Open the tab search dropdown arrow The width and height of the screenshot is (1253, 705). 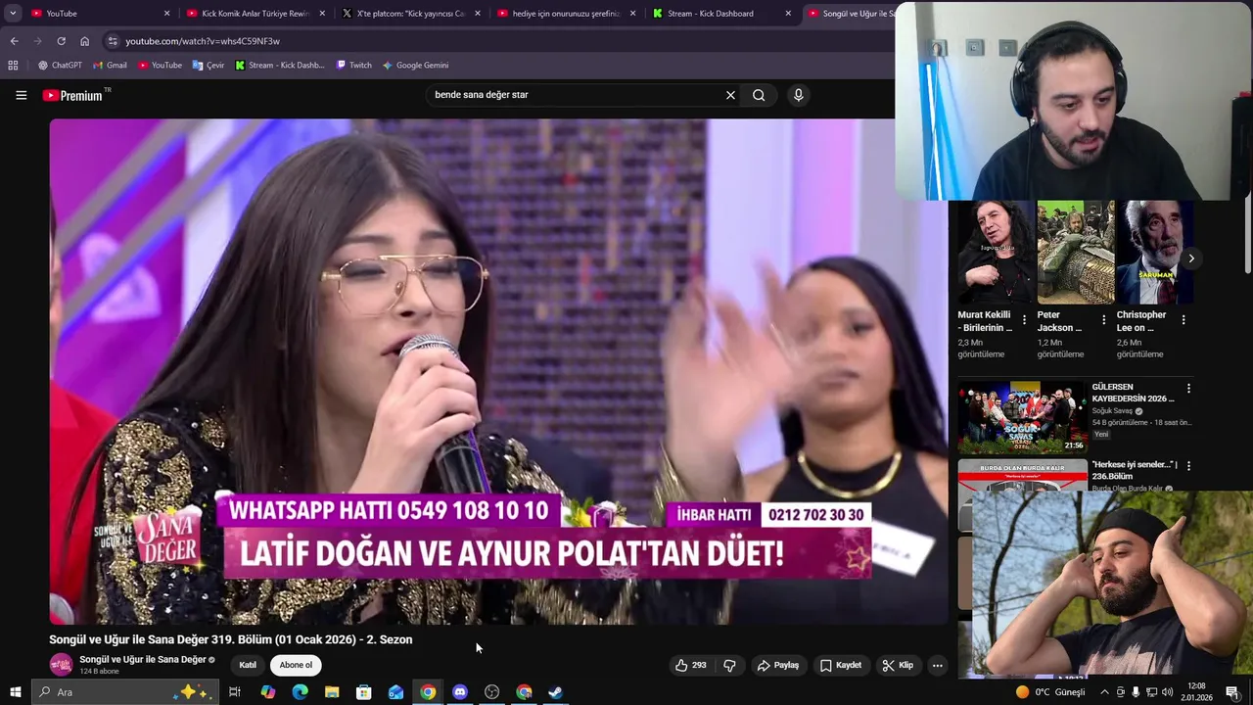tap(13, 13)
